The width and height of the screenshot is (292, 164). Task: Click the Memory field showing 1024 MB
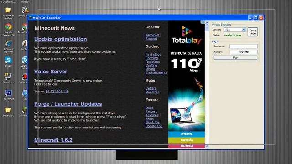click(243, 52)
